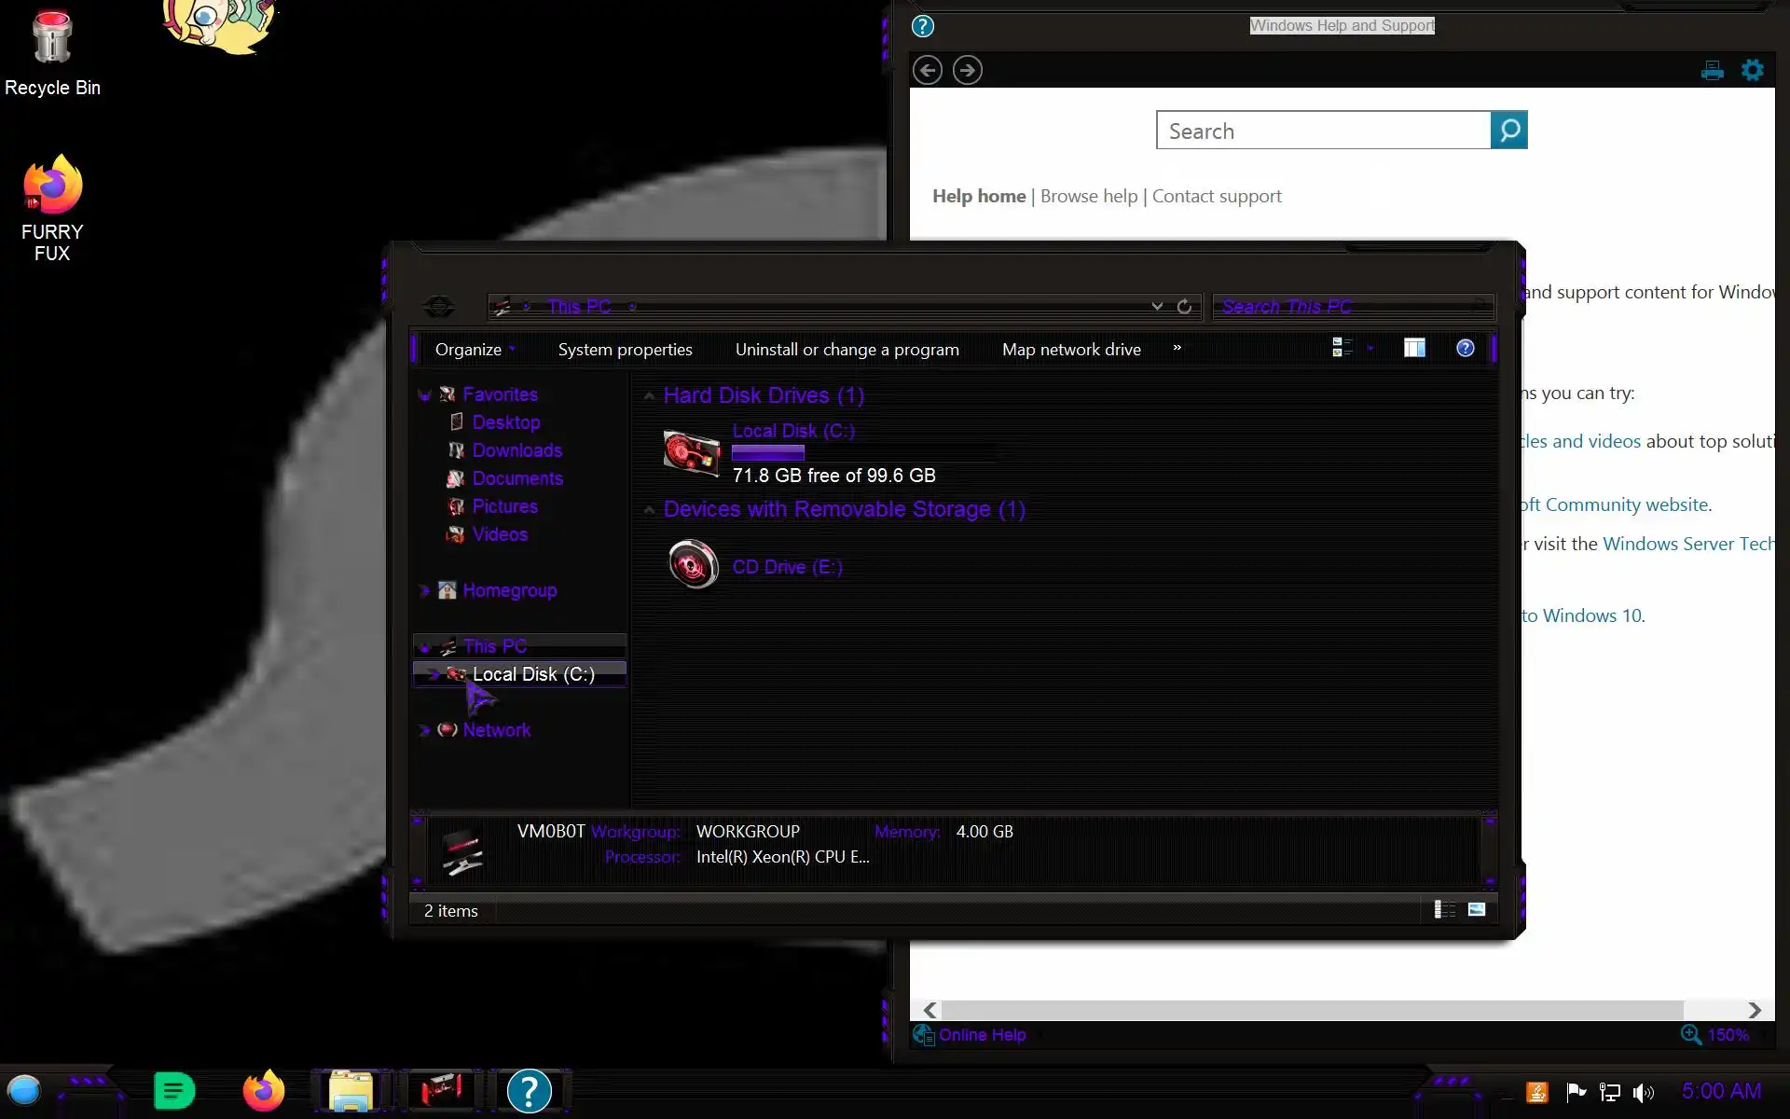Click the Help search magnifier button
The width and height of the screenshot is (1790, 1119).
click(1508, 131)
